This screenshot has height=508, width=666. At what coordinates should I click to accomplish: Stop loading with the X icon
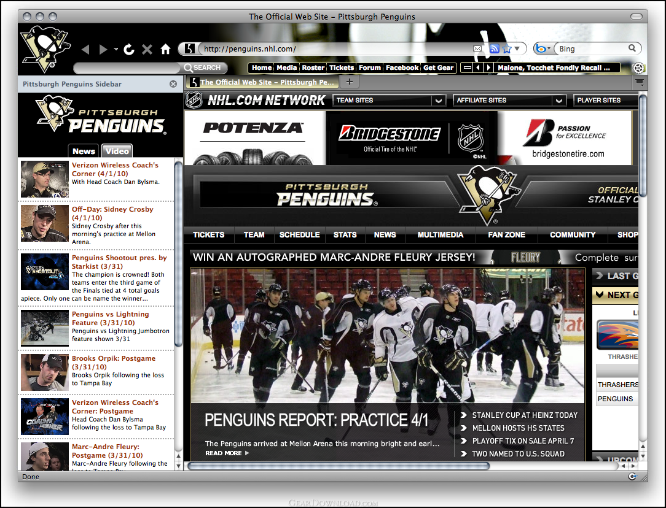click(147, 50)
